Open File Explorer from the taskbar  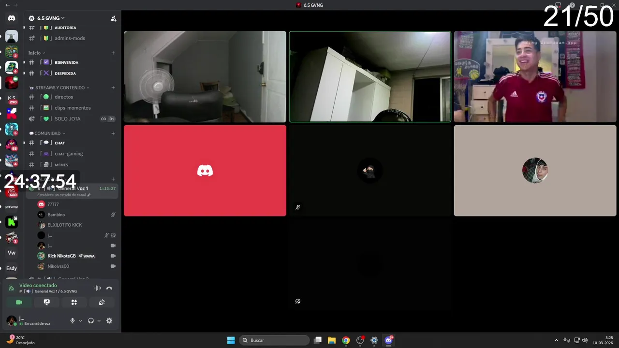click(332, 340)
